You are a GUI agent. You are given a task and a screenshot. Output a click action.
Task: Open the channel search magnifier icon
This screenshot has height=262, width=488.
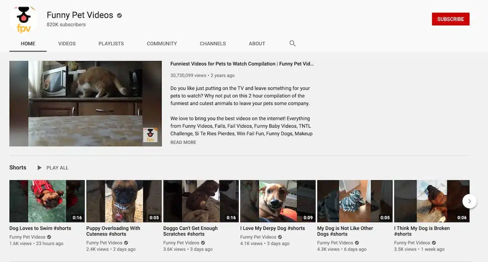pyautogui.click(x=292, y=44)
